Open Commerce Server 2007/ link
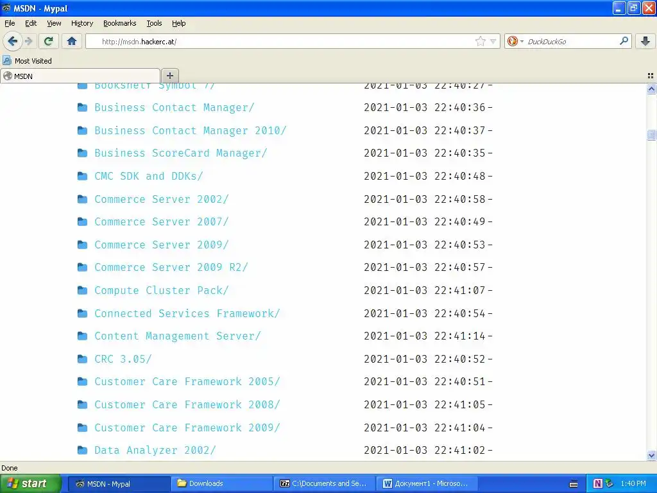Screen dimensions: 657x493 [161, 221]
